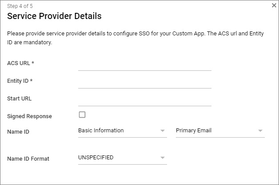Viewport: 279px width, 185px height.
Task: Open the UNSPECIFIED Name ID Format dropdown
Action: pos(122,158)
